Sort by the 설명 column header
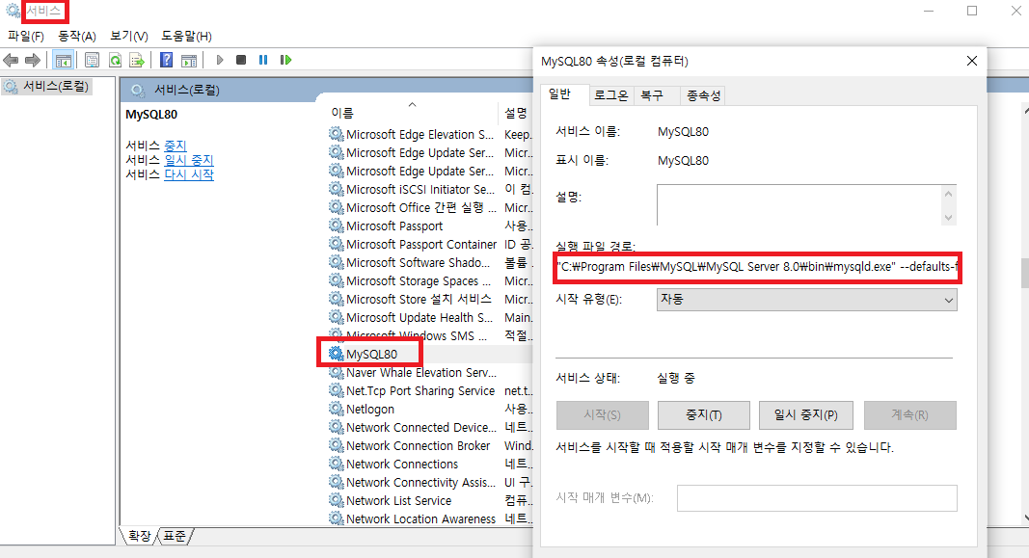 516,113
